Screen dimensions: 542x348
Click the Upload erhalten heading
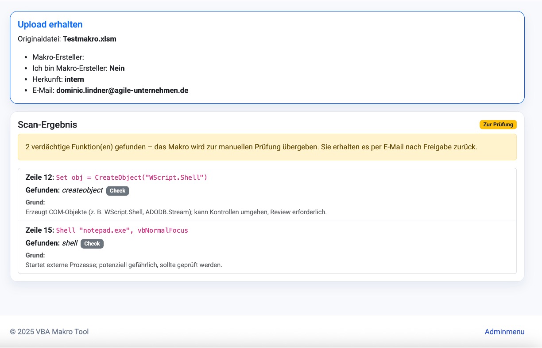pyautogui.click(x=50, y=24)
